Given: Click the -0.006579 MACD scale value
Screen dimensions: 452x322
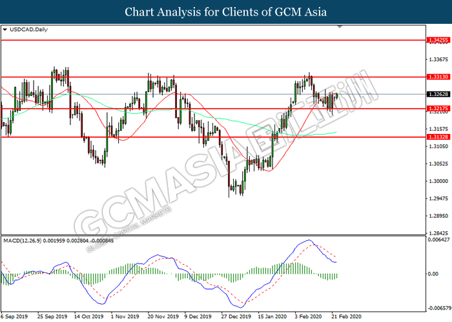Looking at the screenshot, I should [438, 308].
